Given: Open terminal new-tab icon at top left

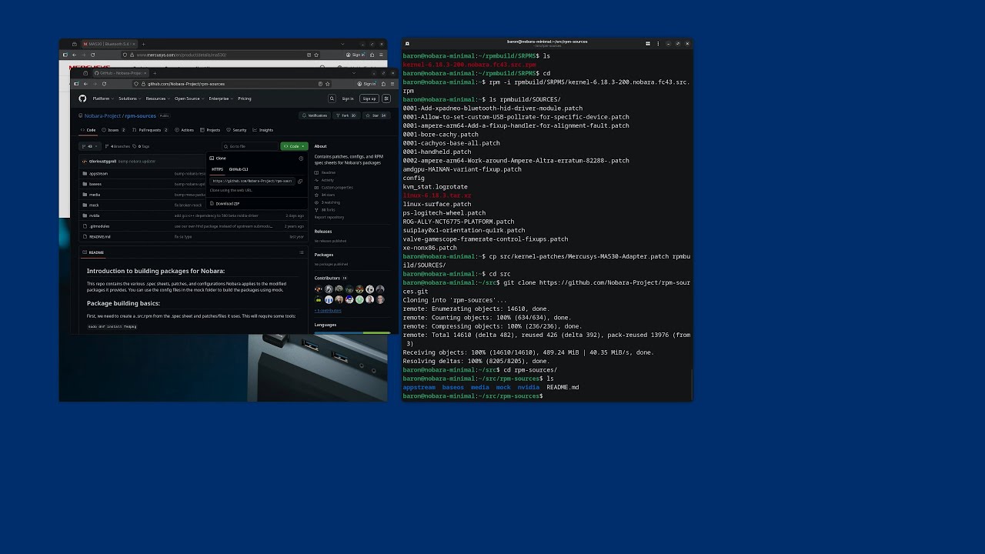Looking at the screenshot, I should tap(408, 44).
